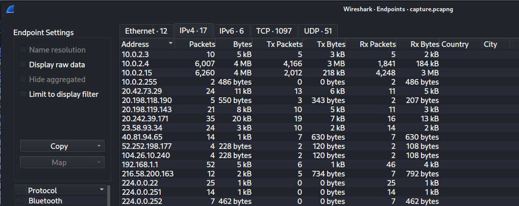Select endpoint 52.252.198.177
The height and width of the screenshot is (206, 519).
[x=319, y=146]
